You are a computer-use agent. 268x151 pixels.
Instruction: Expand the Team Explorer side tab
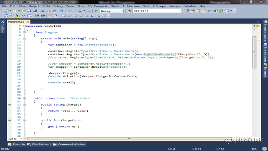click(x=265, y=52)
